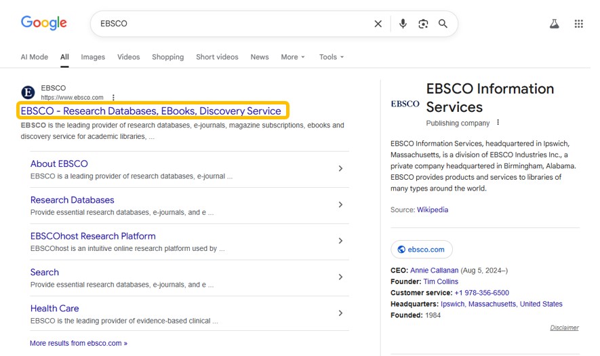
Task: Expand the Health Care sitelink arrow
Action: coord(340,313)
